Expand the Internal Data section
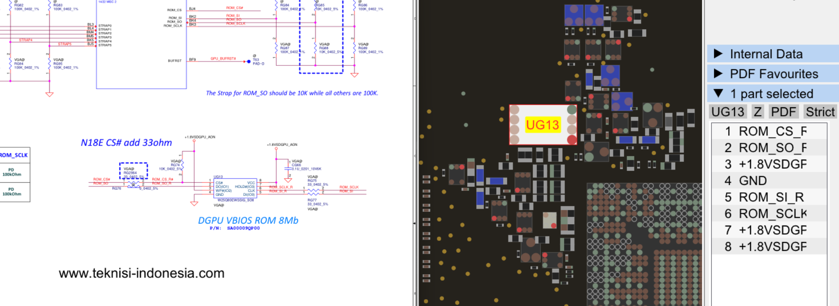The image size is (839, 306). (773, 54)
